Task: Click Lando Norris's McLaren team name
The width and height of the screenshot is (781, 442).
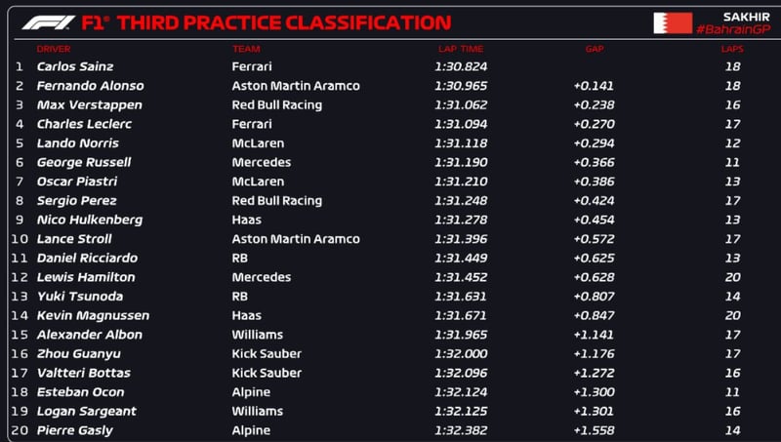Action: coord(258,142)
